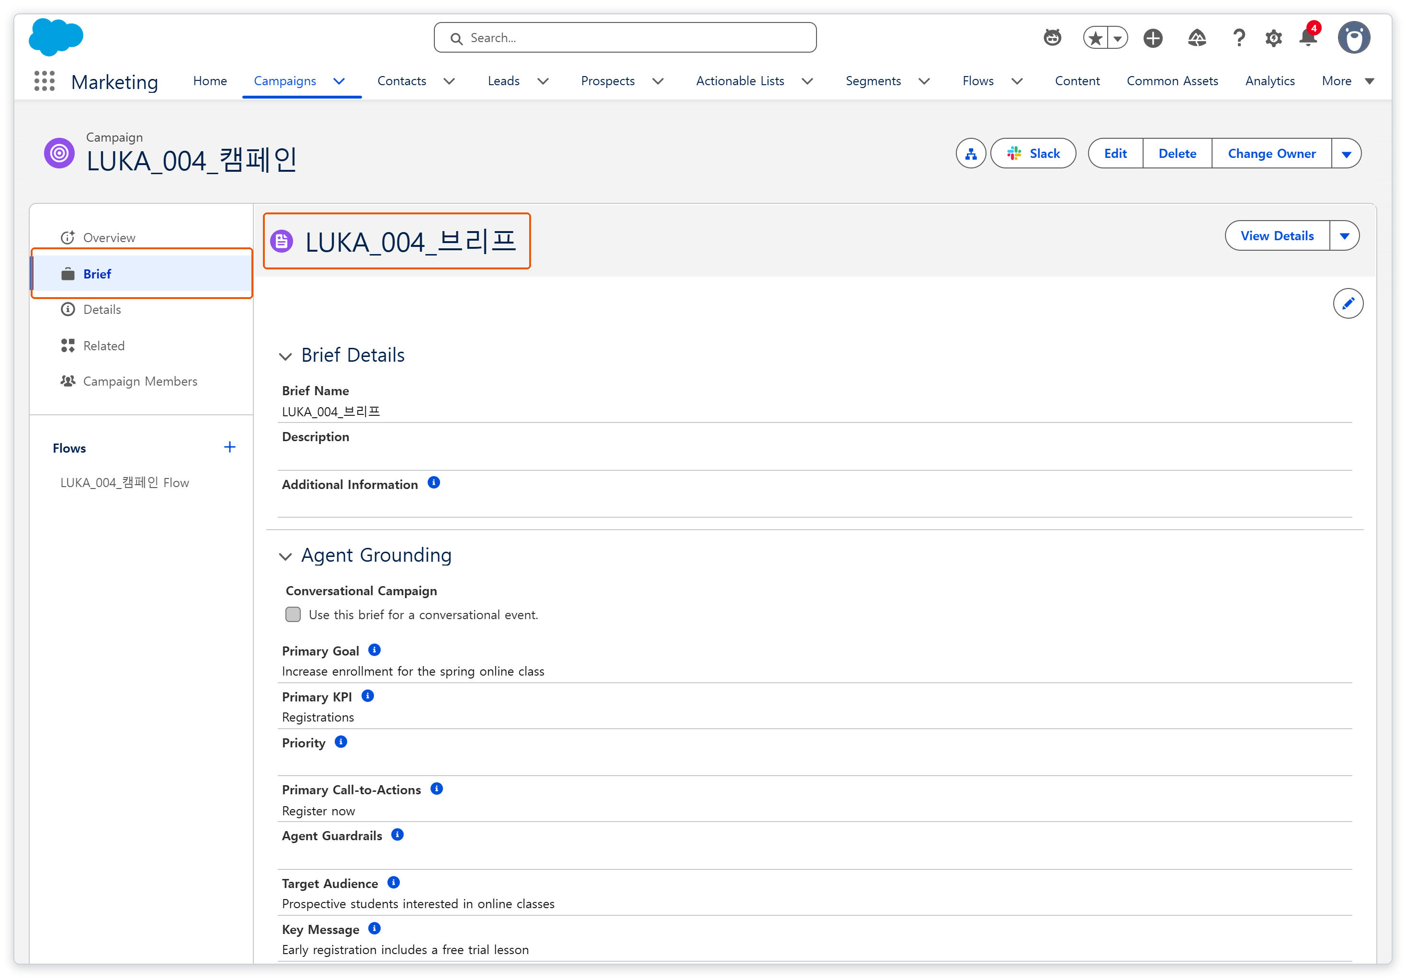
Task: Show info tooltip for Key Message
Action: [x=374, y=928]
